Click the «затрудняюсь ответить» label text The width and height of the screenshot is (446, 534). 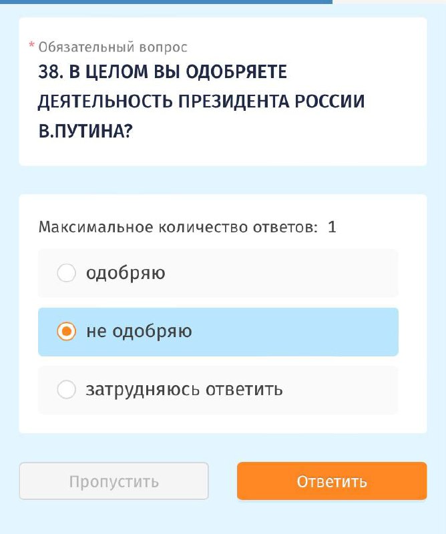point(184,390)
